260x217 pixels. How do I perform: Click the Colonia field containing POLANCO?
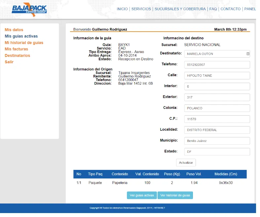(x=217, y=108)
